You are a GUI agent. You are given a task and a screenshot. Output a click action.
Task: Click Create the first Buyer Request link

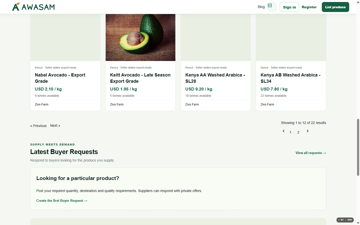62,200
